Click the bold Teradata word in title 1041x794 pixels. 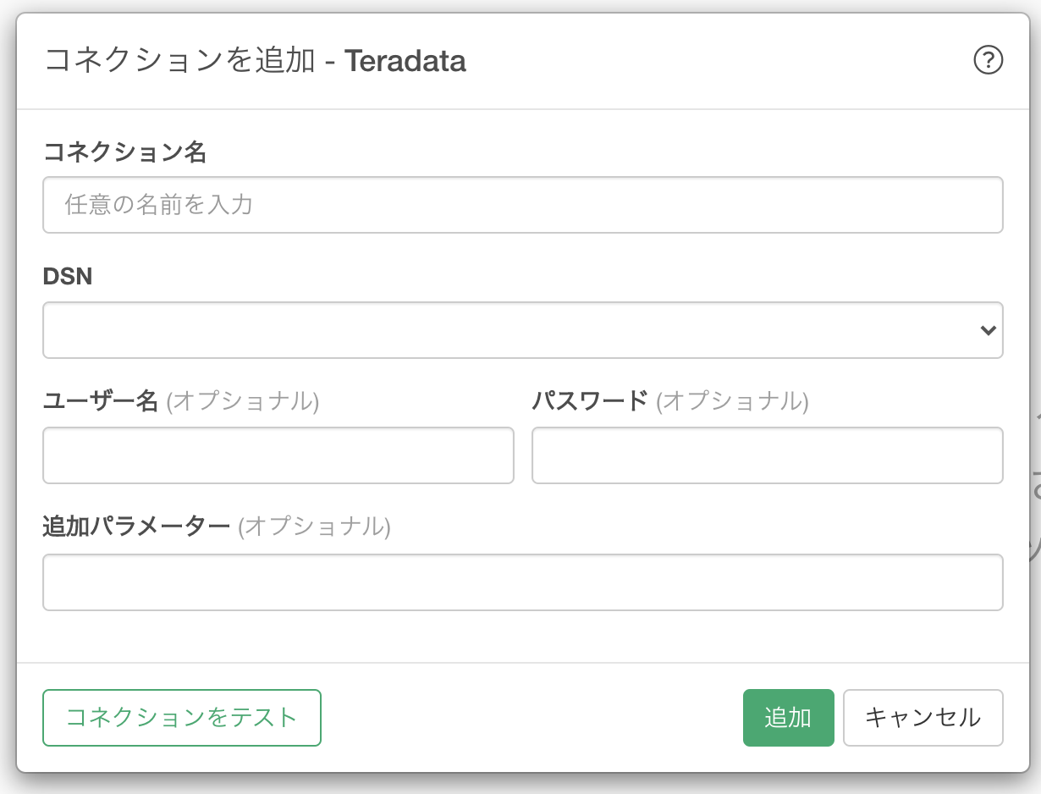[405, 61]
